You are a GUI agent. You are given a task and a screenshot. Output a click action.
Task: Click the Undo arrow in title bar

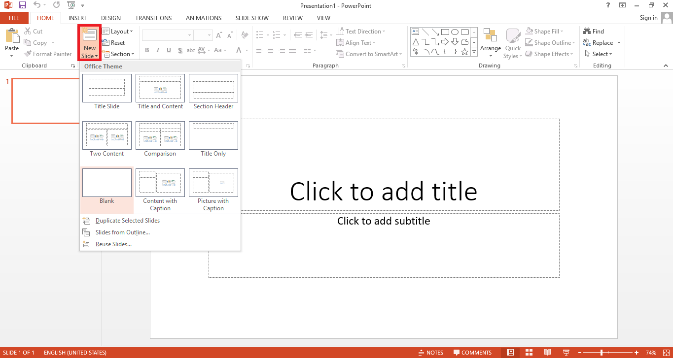tap(37, 5)
